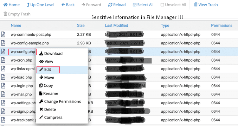The width and height of the screenshot is (238, 127).
Task: Click Empty Trash button
Action: 17,14
